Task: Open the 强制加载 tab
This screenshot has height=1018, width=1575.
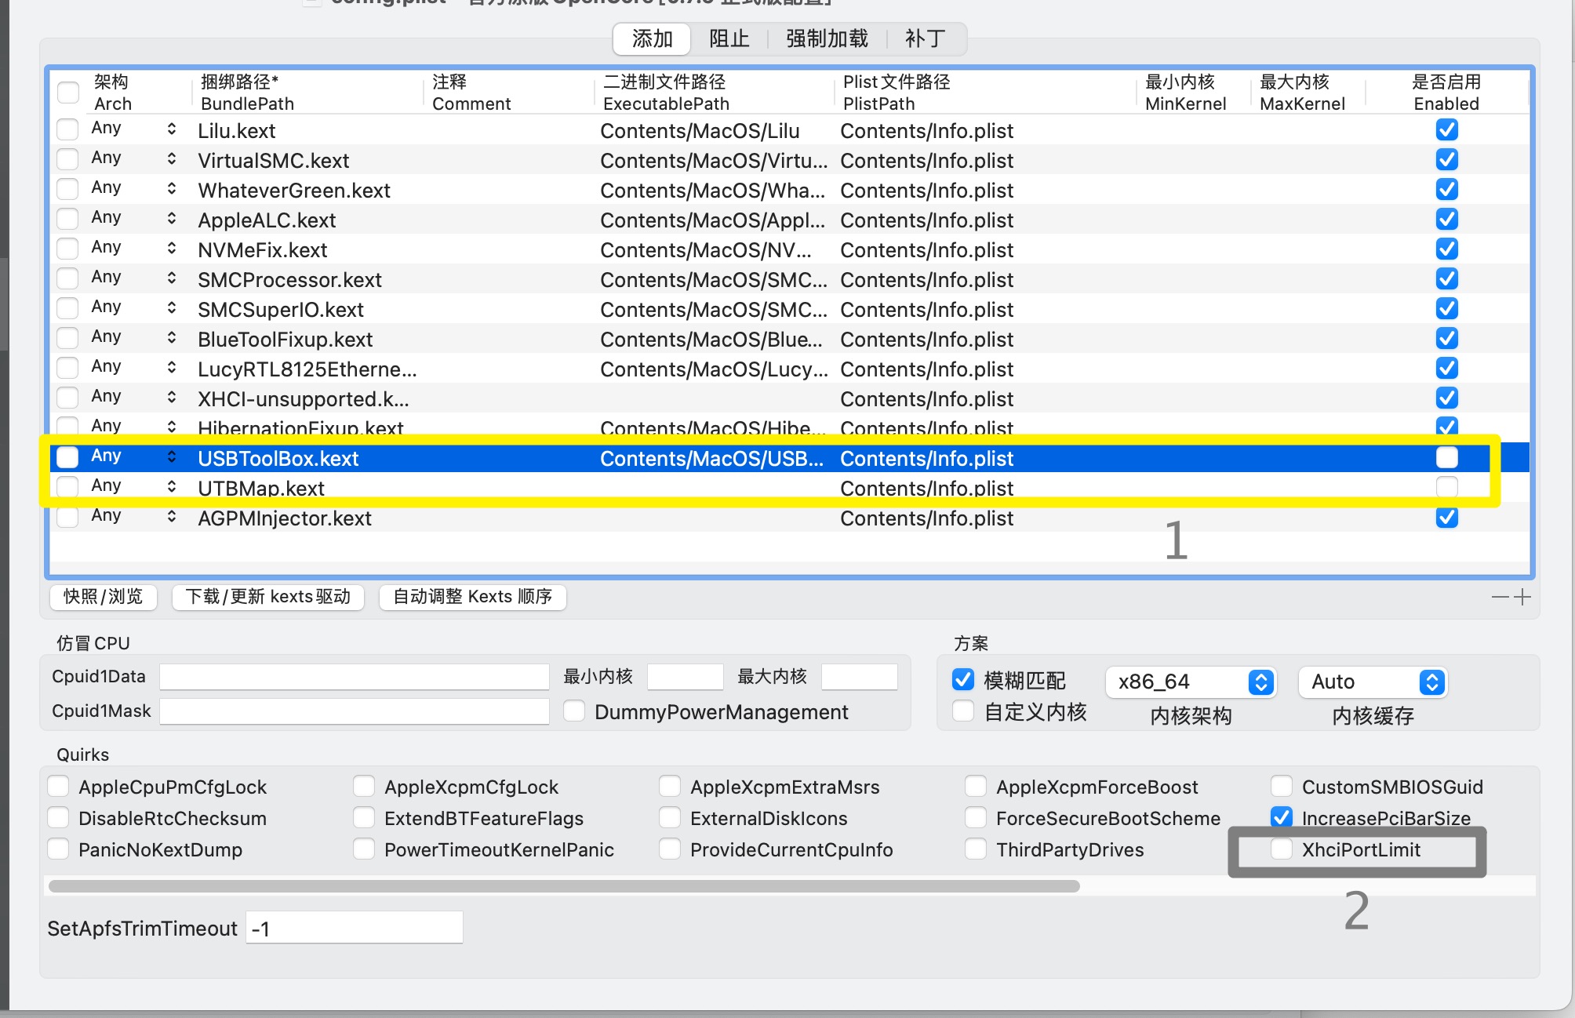Action: point(827,38)
